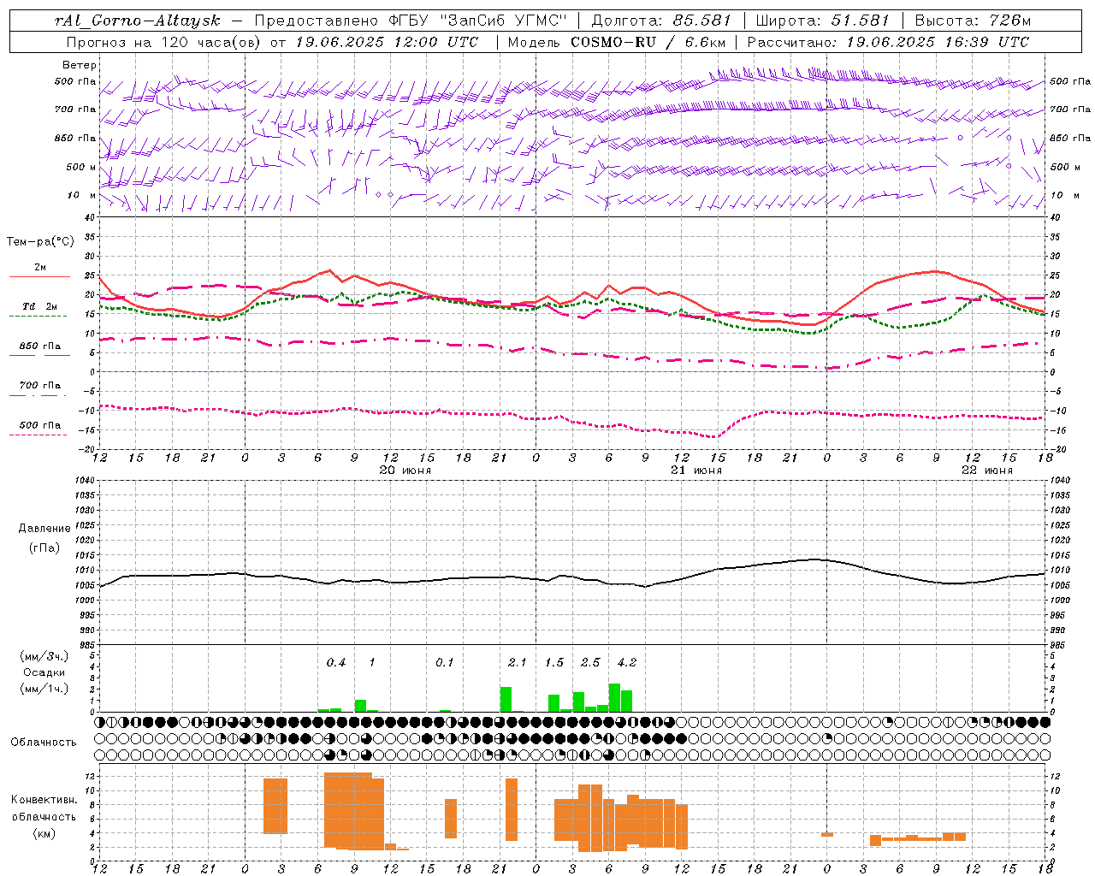Click the Ветер wind panel label

coord(80,65)
